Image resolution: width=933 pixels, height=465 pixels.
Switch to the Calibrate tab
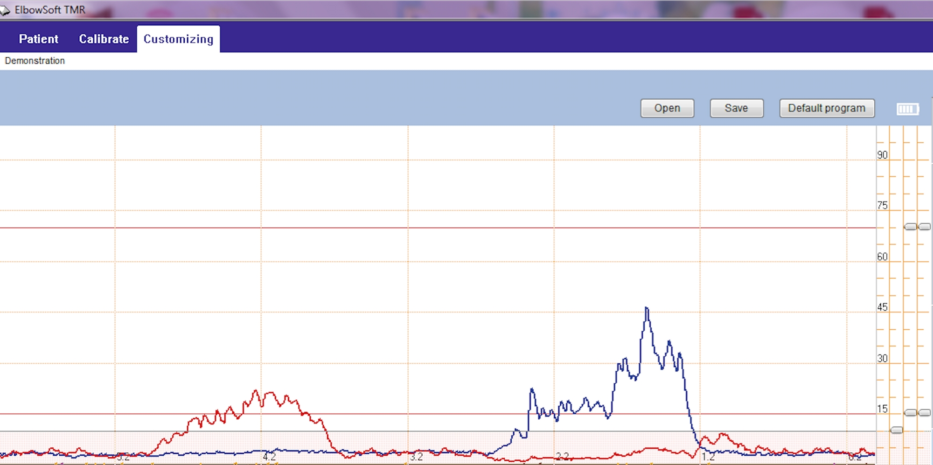pos(104,39)
